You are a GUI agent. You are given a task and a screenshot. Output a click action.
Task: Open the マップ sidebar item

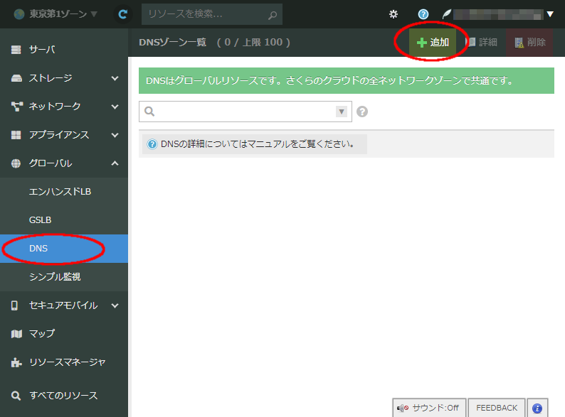point(42,333)
